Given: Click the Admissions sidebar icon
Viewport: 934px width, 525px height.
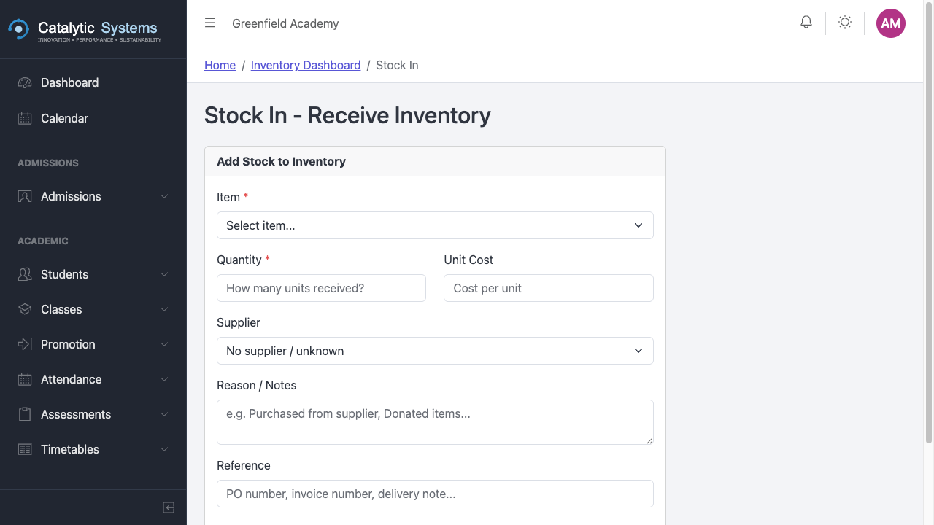Looking at the screenshot, I should [x=25, y=196].
